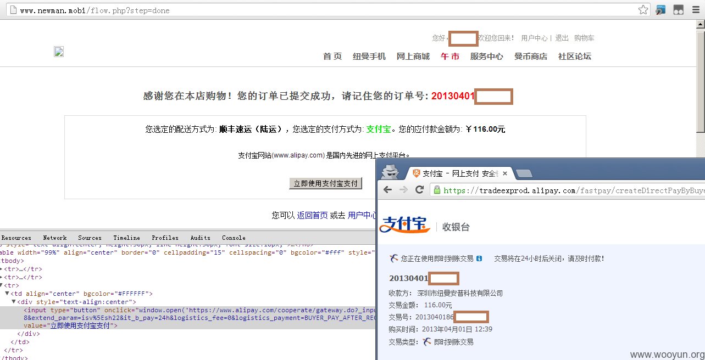Screen dimensions: 705x360
Task: Open 纽曼手机 in the navigation bar
Action: click(x=369, y=57)
